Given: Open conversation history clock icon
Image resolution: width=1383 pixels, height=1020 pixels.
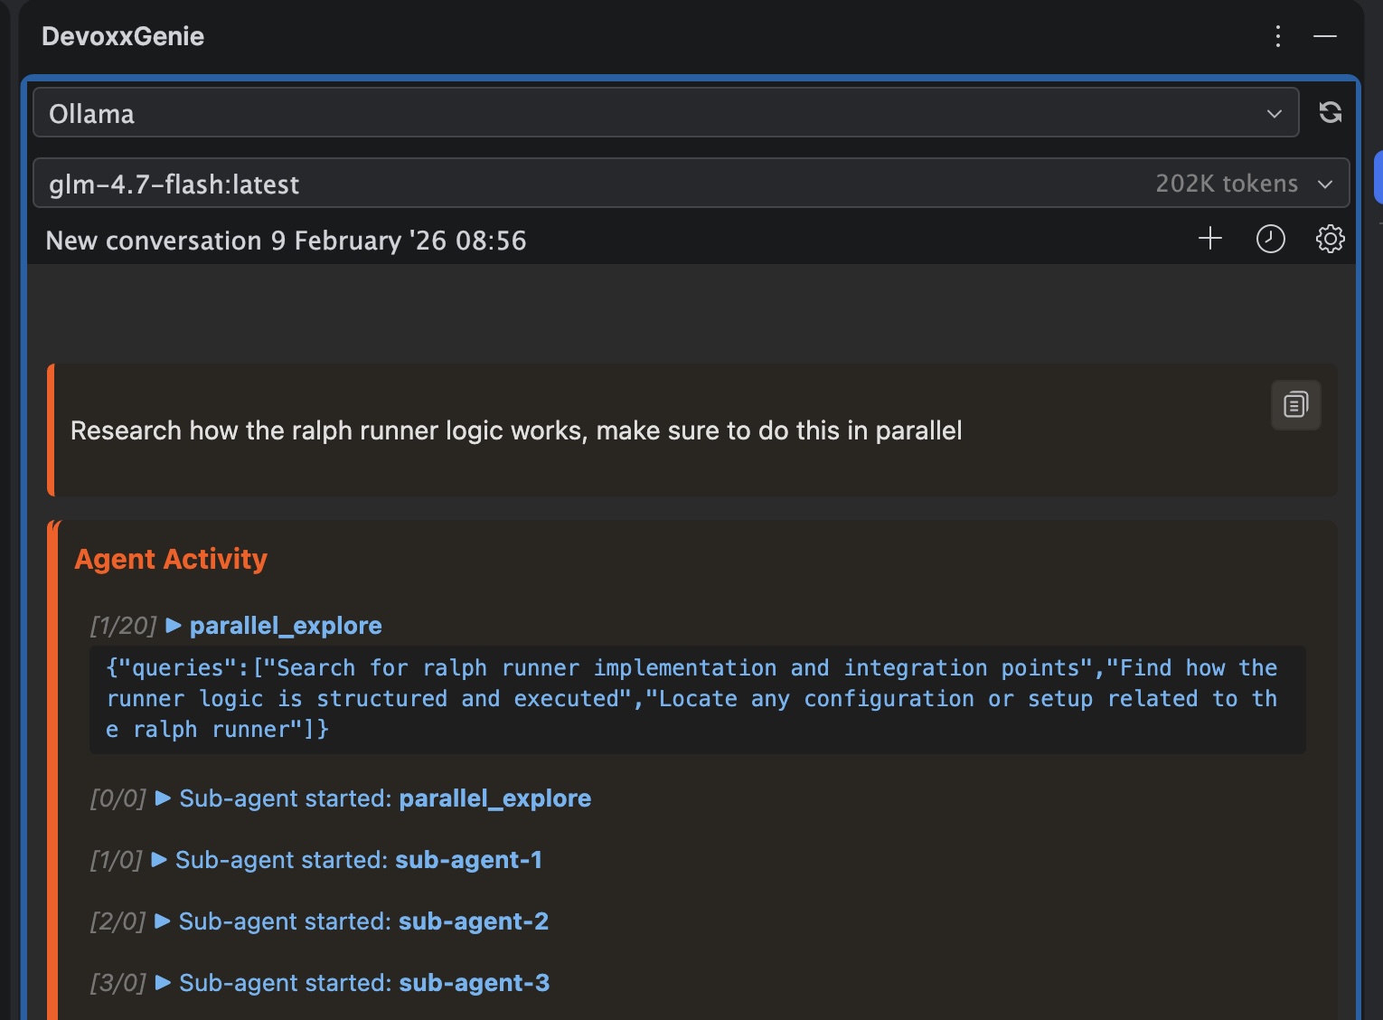Looking at the screenshot, I should pyautogui.click(x=1270, y=239).
